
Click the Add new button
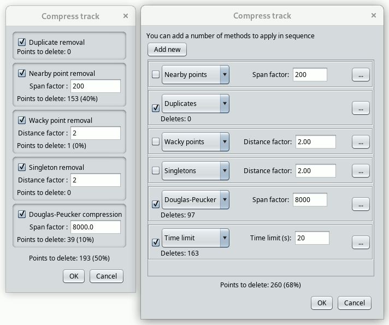(167, 50)
